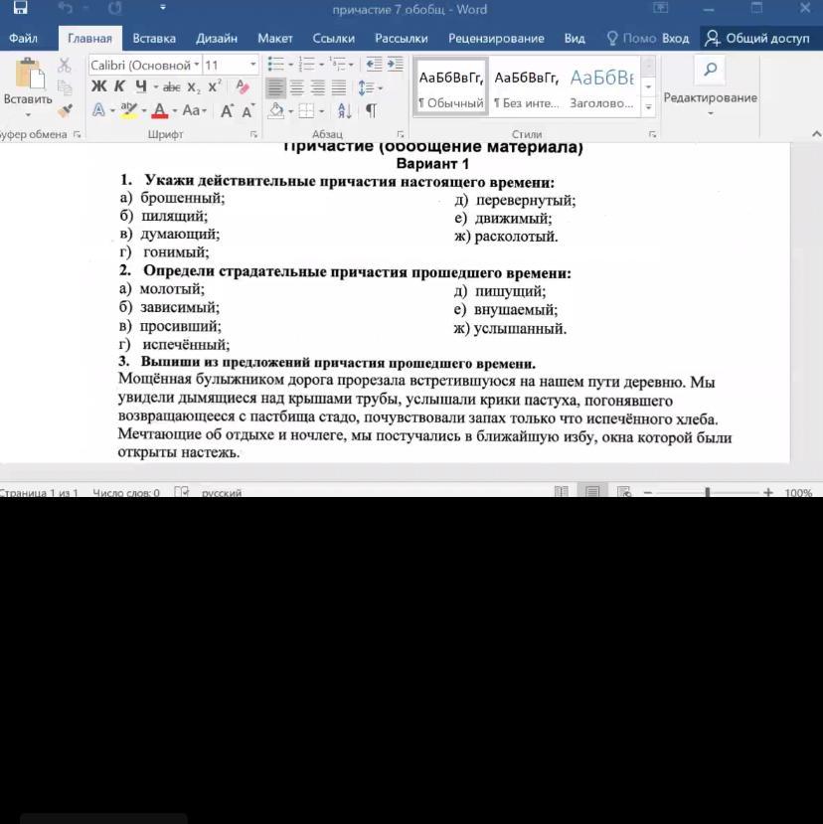
Task: Zoom in with plus button
Action: [x=767, y=492]
